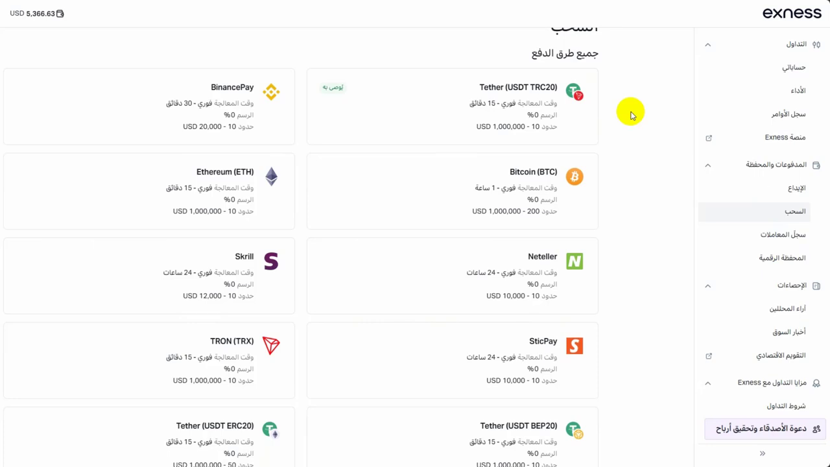This screenshot has width=830, height=467.
Task: Collapse the الإحصاءات sidebar section
Action: (x=707, y=285)
